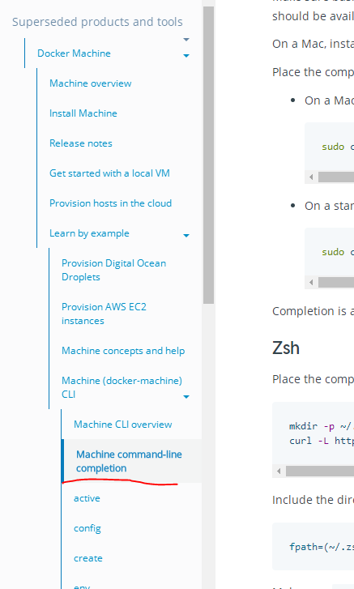This screenshot has width=354, height=589.
Task: Click the fpath code line
Action: (322, 547)
